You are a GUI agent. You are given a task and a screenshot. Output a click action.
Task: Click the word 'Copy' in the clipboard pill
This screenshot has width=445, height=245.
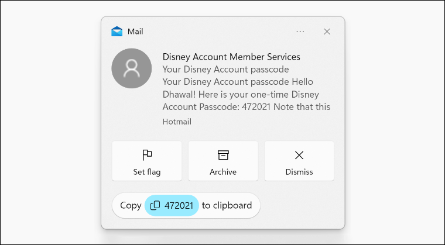coord(131,206)
